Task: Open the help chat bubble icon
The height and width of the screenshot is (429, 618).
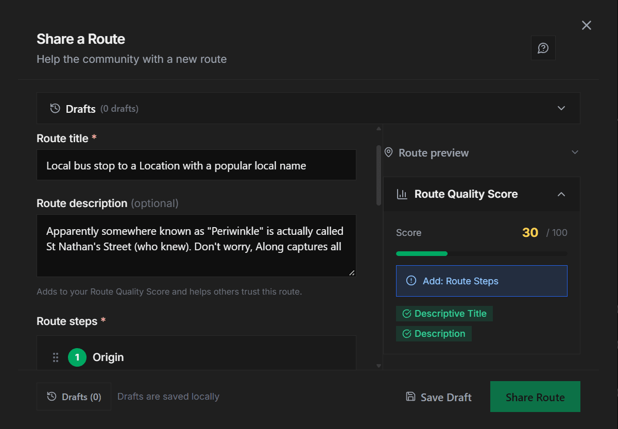Action: coord(543,48)
